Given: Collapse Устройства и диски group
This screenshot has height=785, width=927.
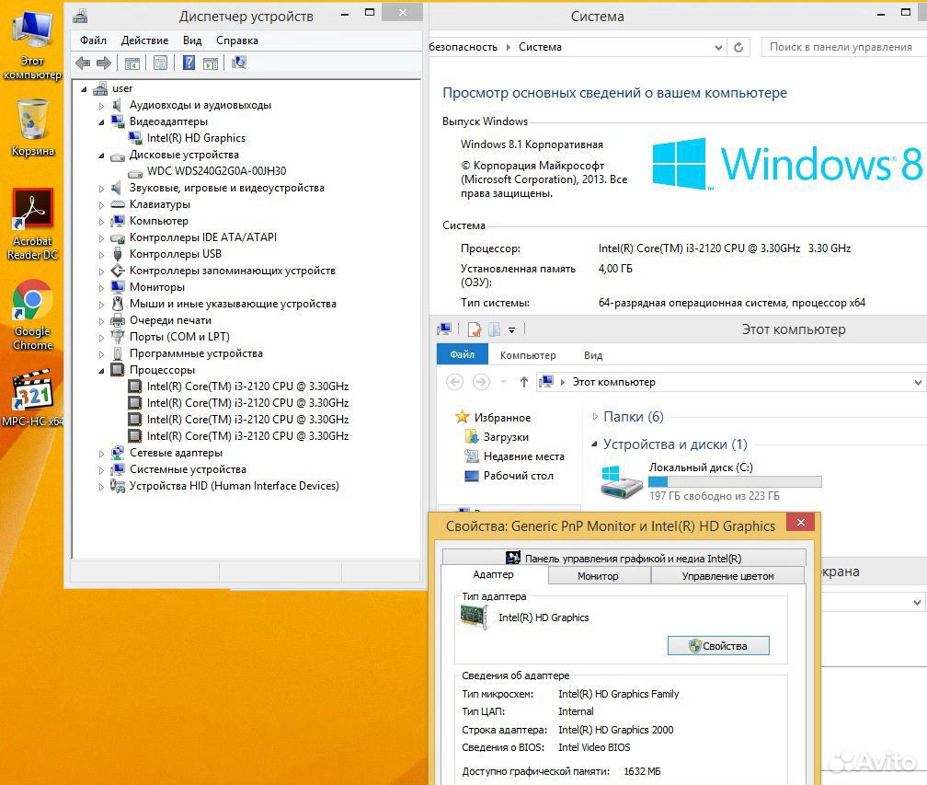Looking at the screenshot, I should [x=595, y=444].
